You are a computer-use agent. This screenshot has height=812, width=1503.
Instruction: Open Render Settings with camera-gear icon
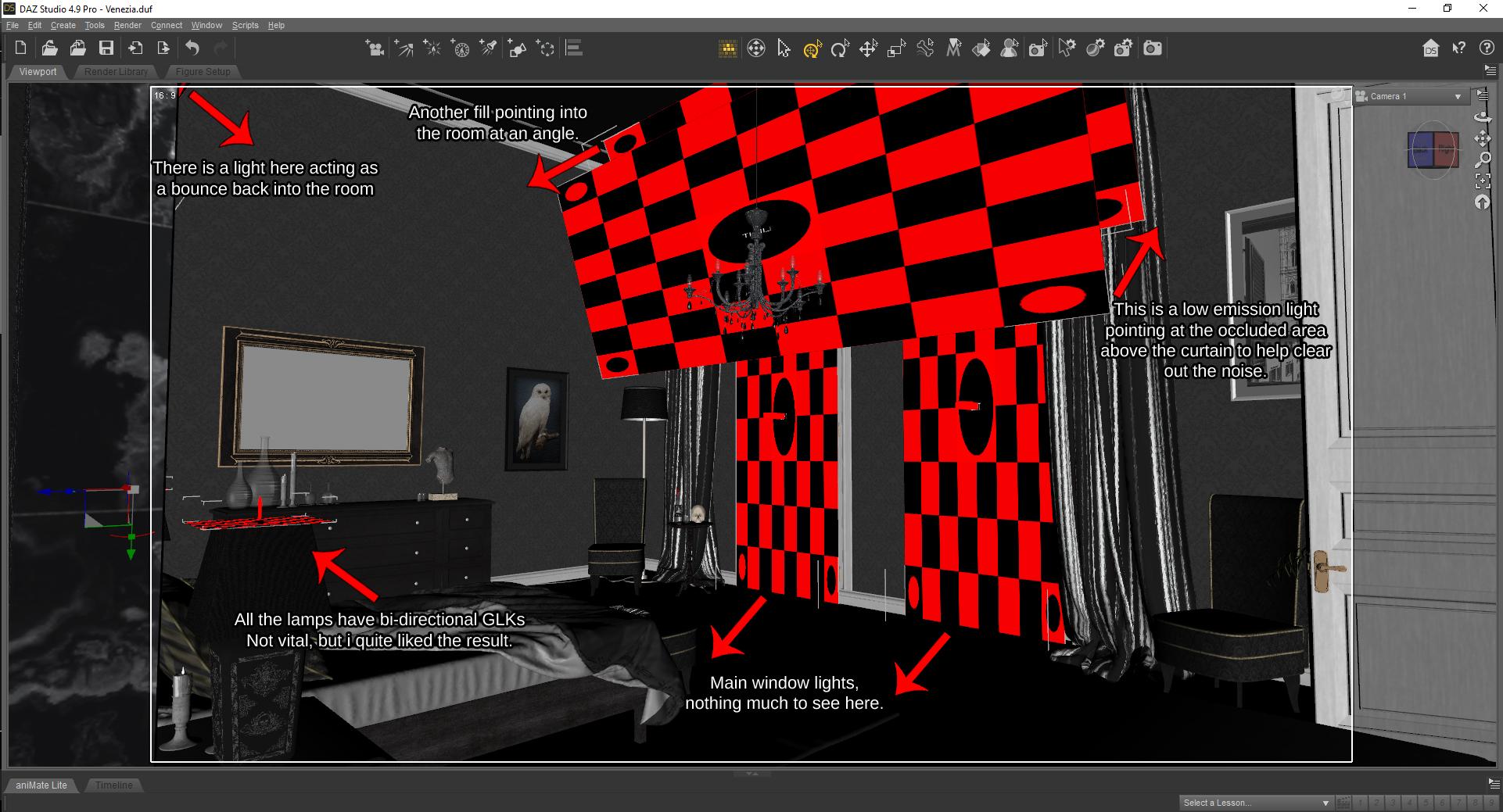click(1124, 48)
